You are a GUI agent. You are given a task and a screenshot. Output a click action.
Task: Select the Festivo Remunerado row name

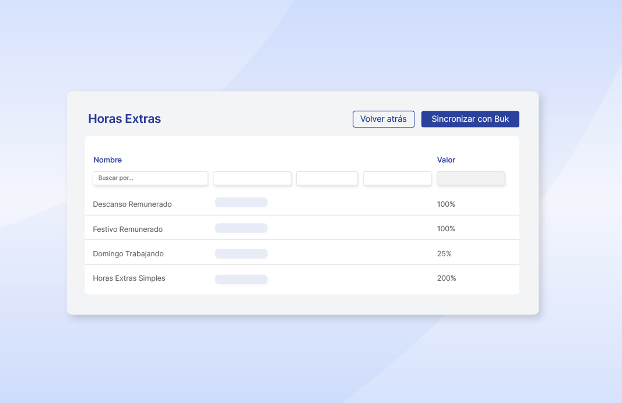(128, 229)
